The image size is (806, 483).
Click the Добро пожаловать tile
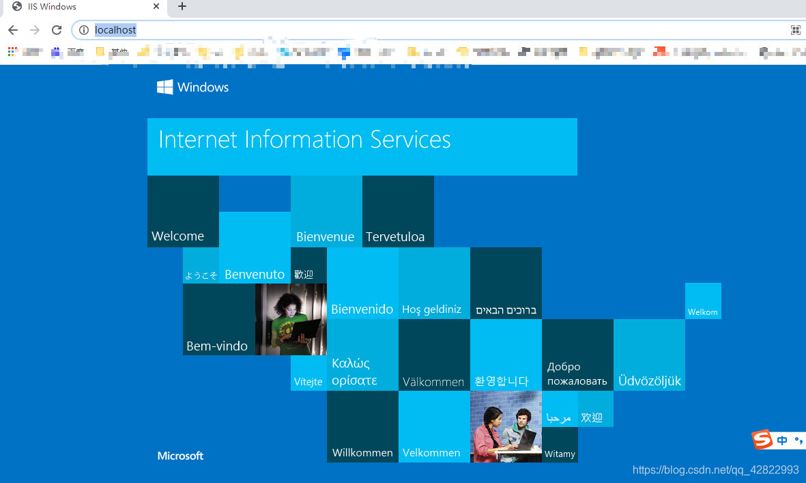coord(578,355)
